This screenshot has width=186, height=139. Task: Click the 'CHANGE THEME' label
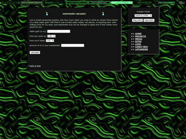[143, 12]
